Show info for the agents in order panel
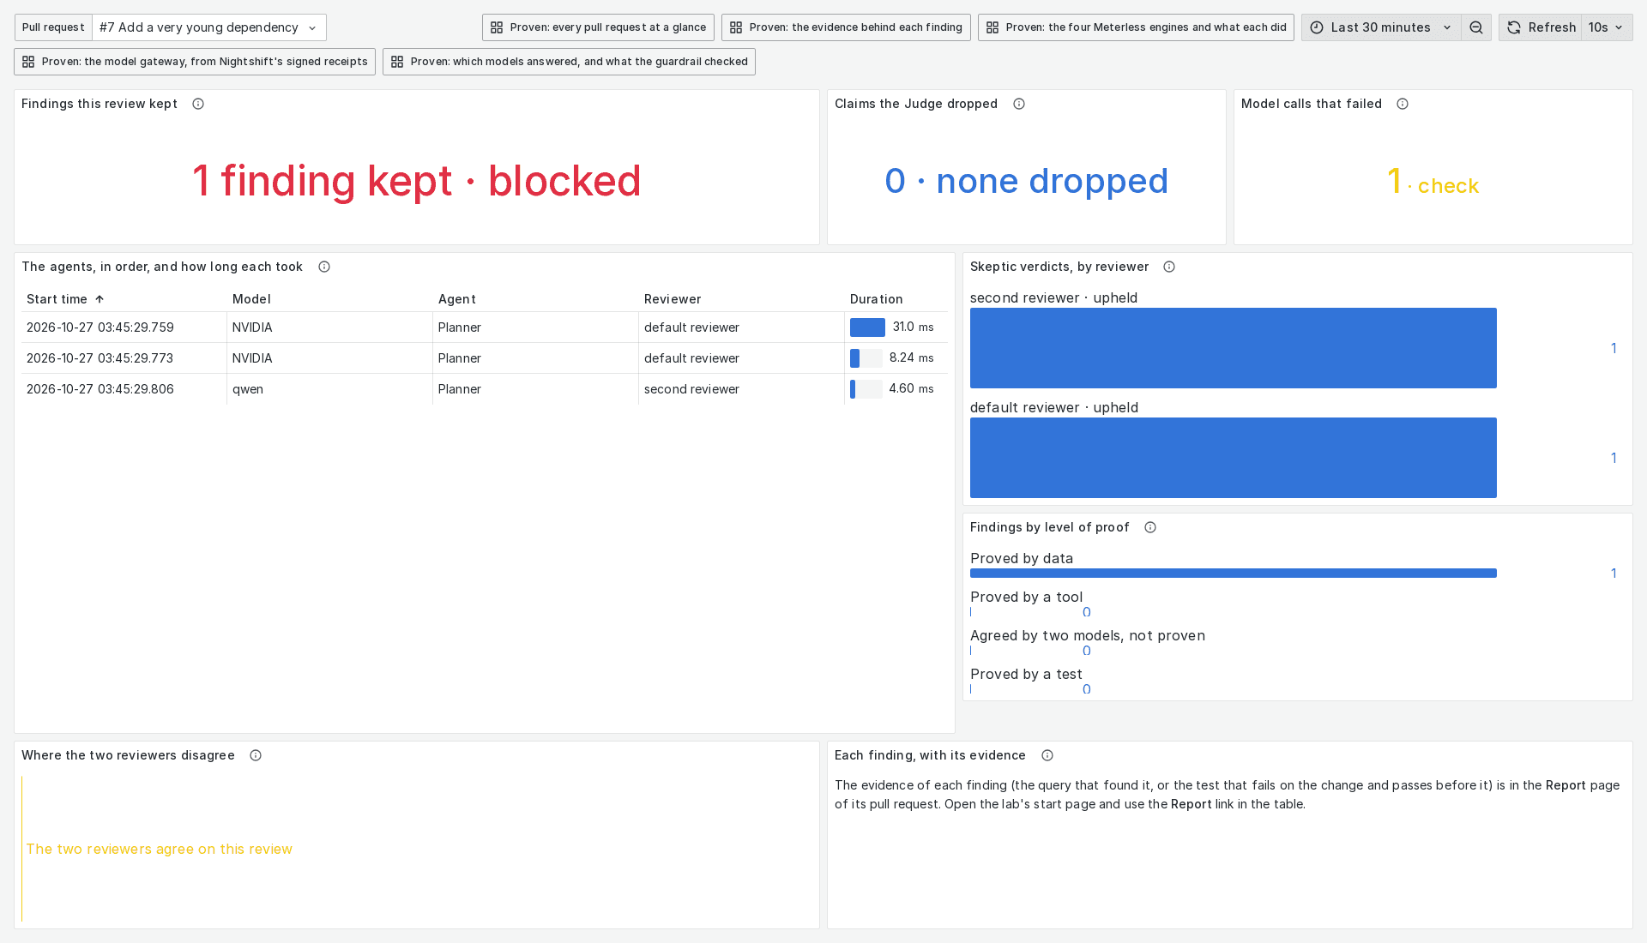The height and width of the screenshot is (943, 1647). point(324,267)
